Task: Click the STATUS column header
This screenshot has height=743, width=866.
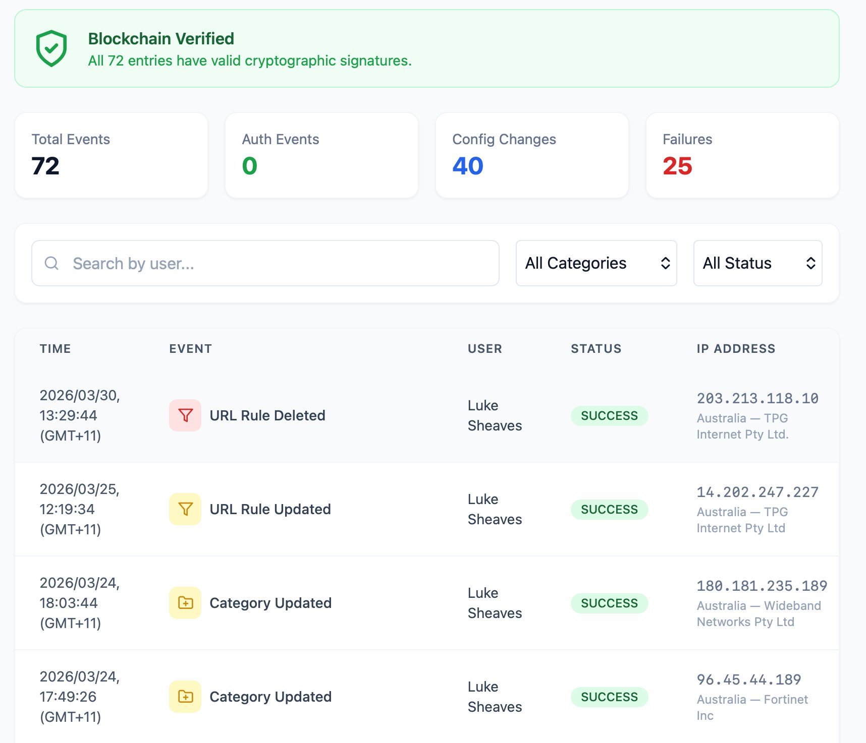Action: pos(596,349)
